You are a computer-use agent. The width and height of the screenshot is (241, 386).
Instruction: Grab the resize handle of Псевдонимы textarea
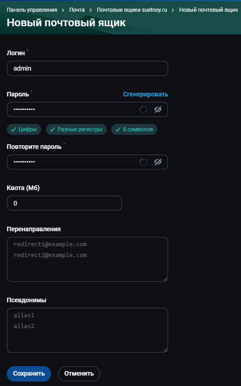[x=165, y=350]
